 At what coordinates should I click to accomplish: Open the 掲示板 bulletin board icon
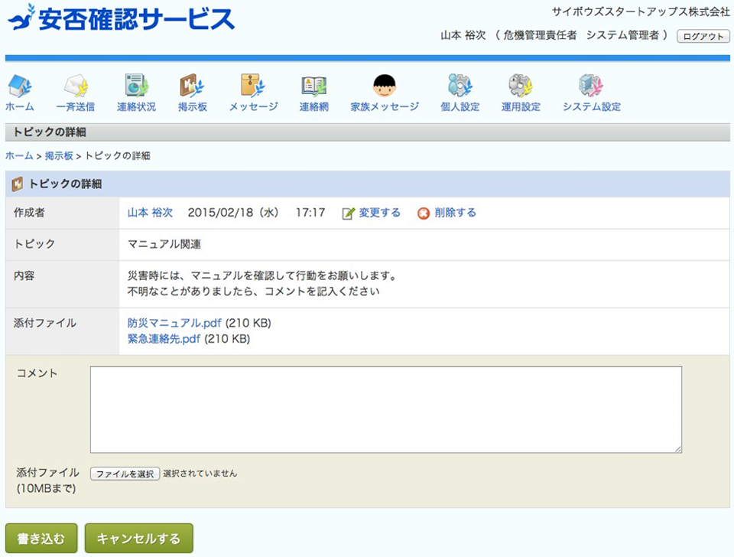tap(192, 85)
